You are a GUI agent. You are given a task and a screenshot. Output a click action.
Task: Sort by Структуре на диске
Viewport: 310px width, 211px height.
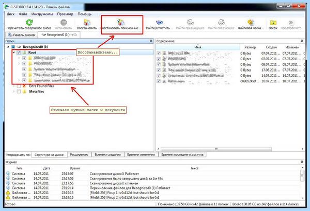[x=49, y=155]
